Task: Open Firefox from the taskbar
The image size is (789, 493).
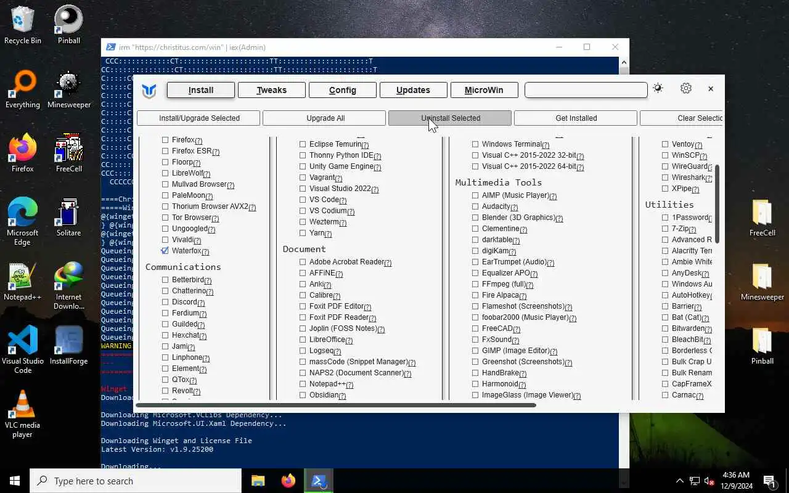Action: click(288, 481)
